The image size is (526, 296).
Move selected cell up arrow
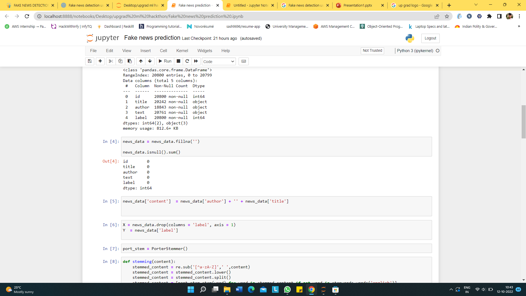coord(141,61)
